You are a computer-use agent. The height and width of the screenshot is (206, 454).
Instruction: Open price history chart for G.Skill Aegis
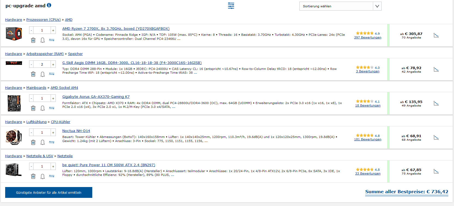pos(436,70)
